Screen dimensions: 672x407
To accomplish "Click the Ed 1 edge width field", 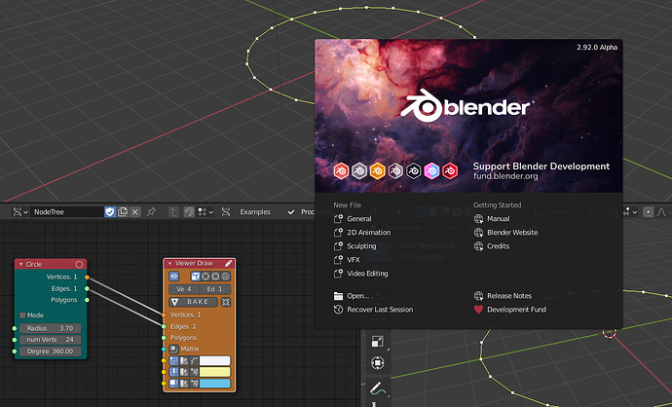I will (215, 289).
